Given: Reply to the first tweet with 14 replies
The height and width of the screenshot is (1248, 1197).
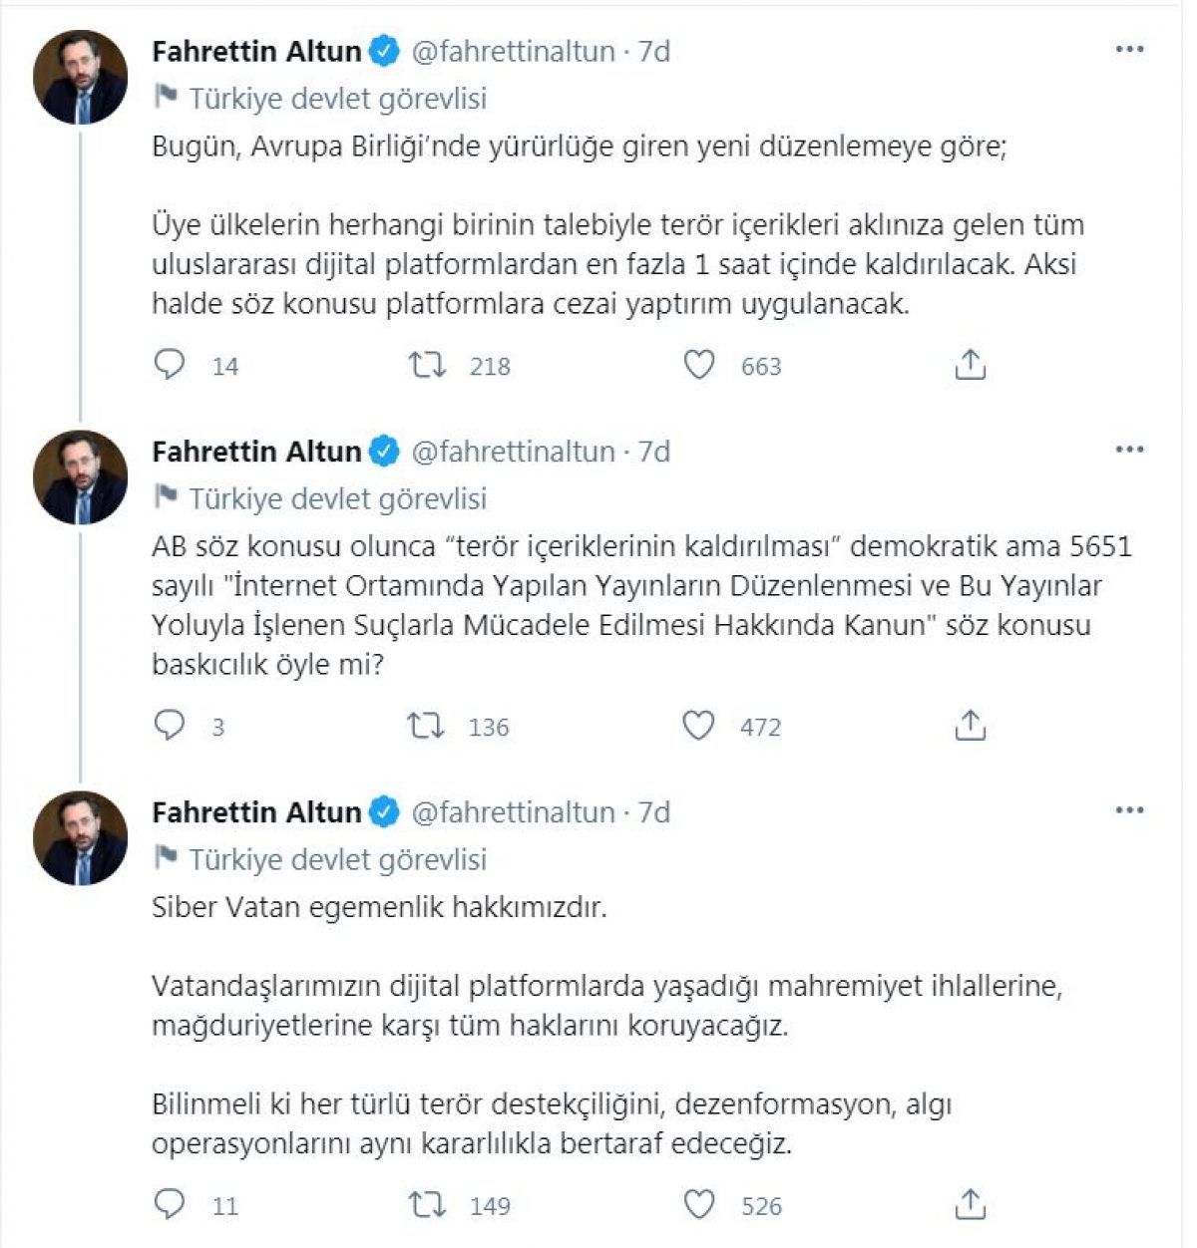Looking at the screenshot, I should (170, 365).
